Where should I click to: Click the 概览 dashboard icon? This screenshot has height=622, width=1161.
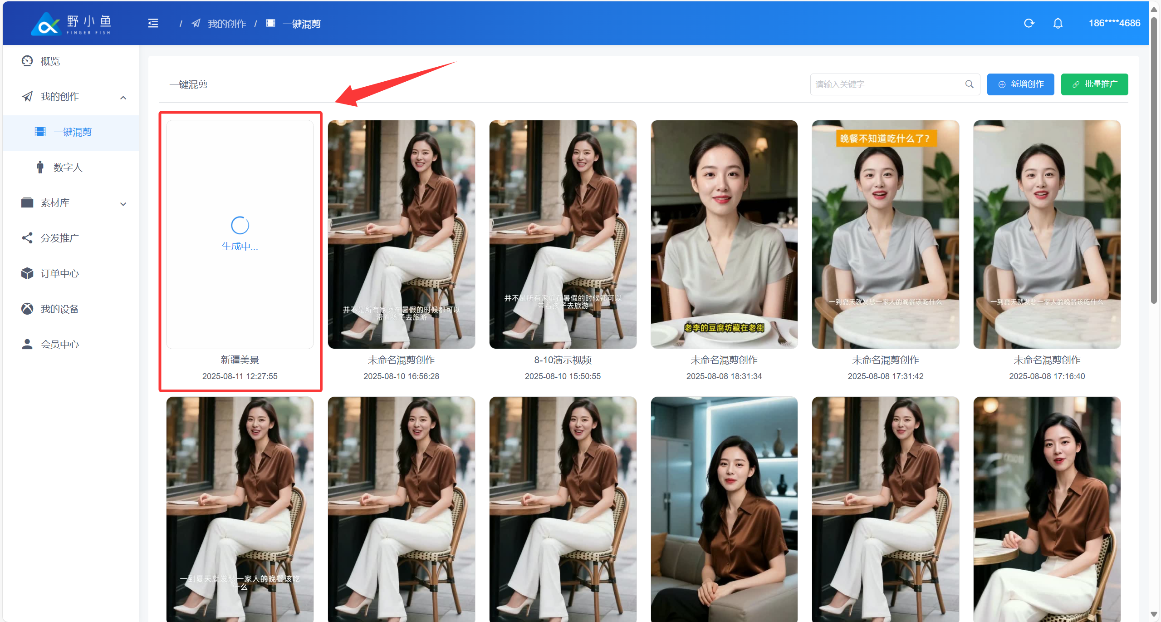27,61
